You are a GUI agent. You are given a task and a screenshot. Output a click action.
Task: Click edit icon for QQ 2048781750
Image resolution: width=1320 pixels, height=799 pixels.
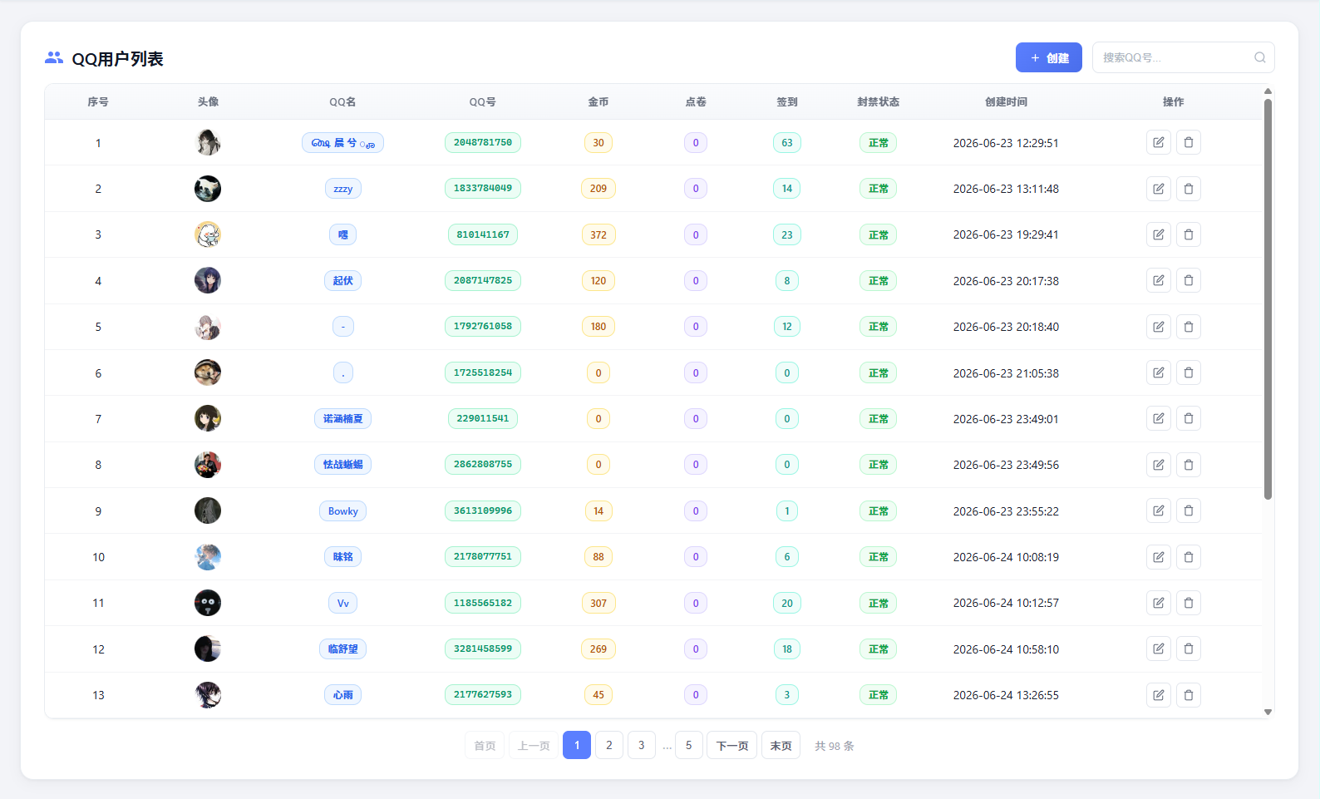(1158, 142)
